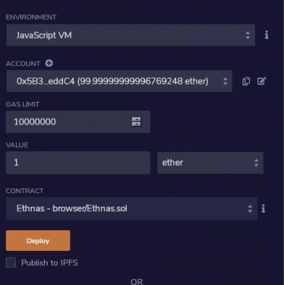The image size is (284, 285).
Task: Click the Deploy button
Action: [x=38, y=241]
